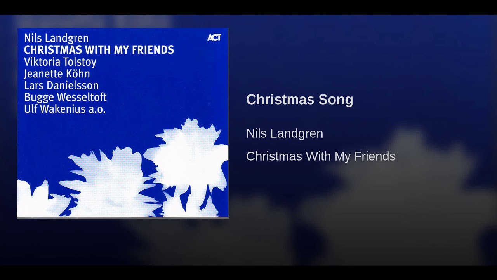Click the black letterbox bar at bottom
The width and height of the screenshot is (497, 280).
248,273
